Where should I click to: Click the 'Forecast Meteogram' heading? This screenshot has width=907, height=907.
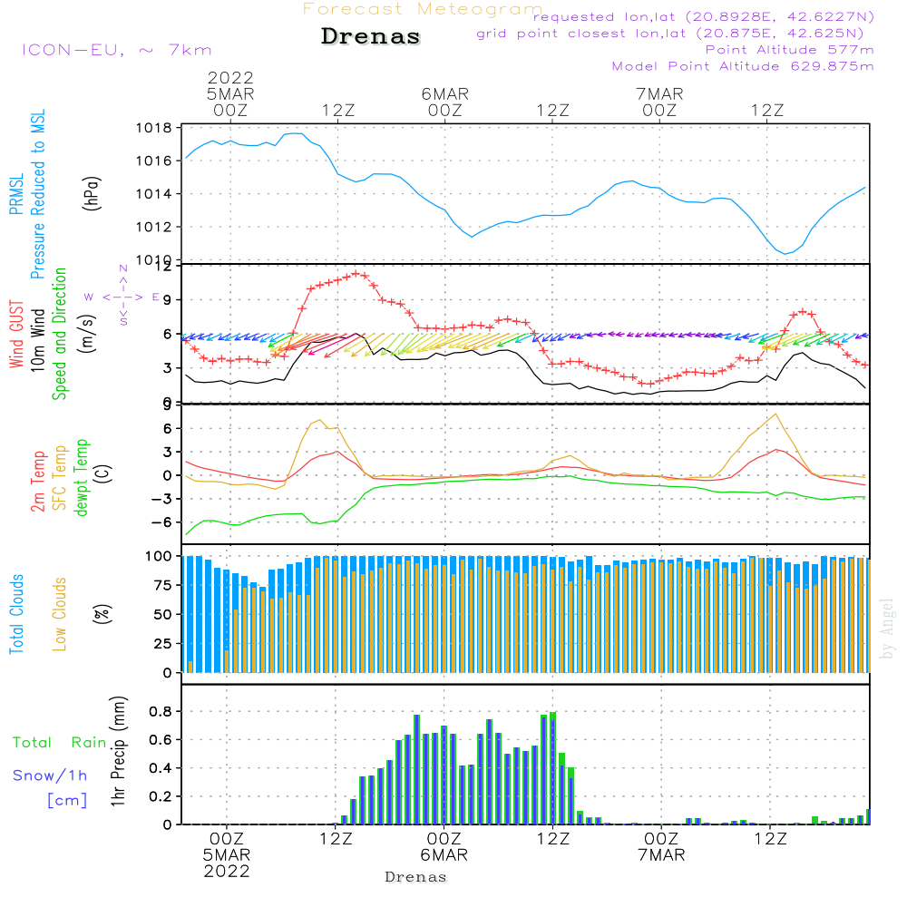423,9
